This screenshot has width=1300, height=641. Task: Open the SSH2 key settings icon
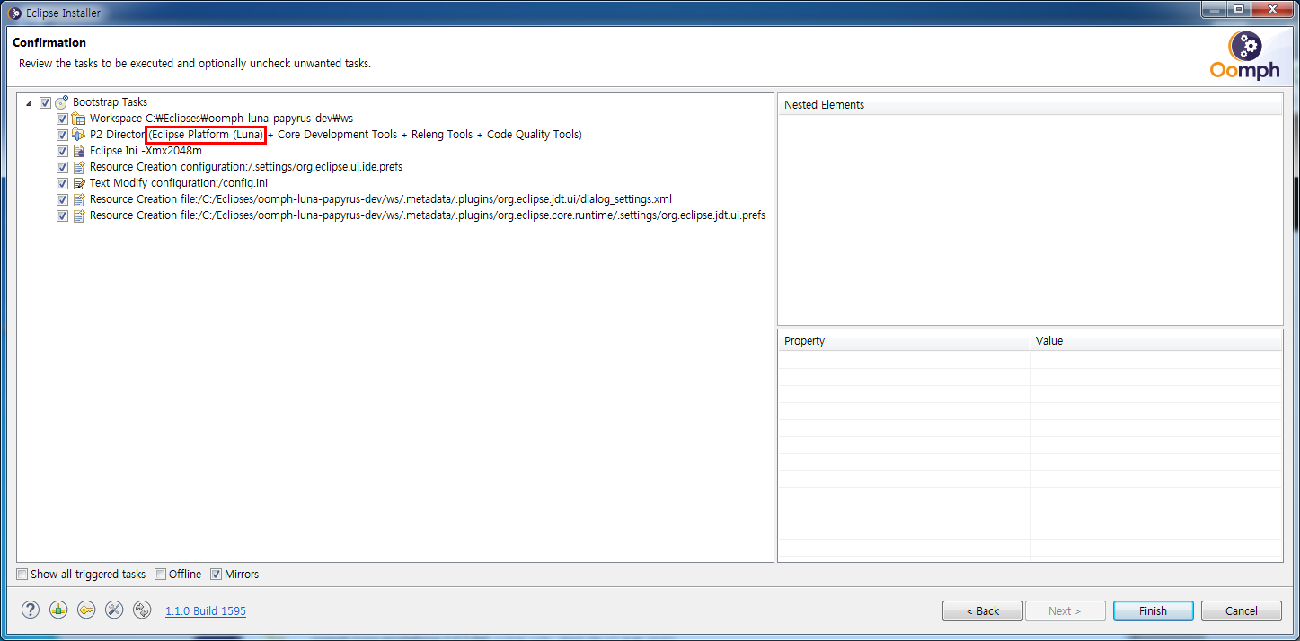pos(86,610)
